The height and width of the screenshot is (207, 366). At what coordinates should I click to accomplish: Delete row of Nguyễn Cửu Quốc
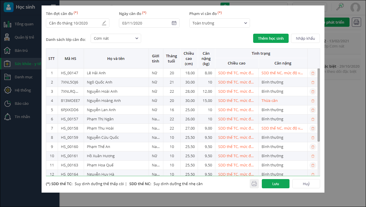click(x=313, y=138)
